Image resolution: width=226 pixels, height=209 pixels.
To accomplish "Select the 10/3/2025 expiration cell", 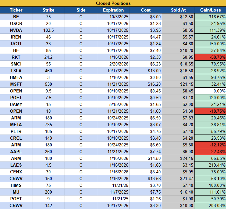I will pyautogui.click(x=113, y=17).
